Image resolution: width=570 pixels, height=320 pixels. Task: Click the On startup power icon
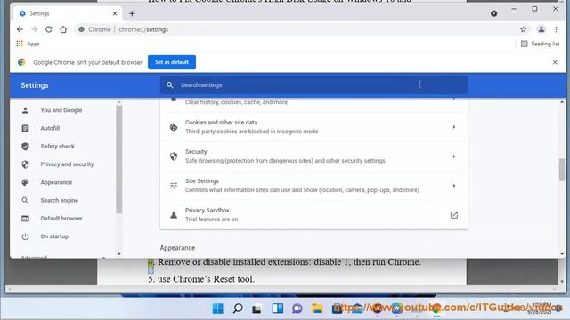pos(25,236)
